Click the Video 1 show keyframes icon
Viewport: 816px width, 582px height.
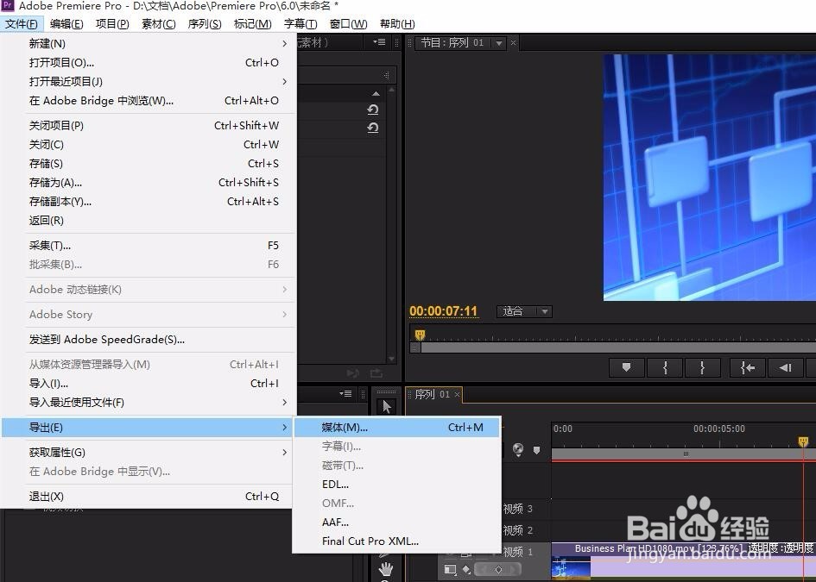tap(466, 570)
